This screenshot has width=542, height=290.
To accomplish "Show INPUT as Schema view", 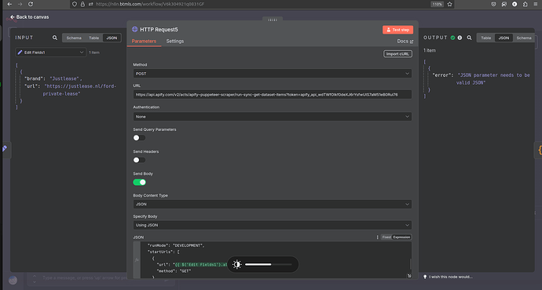I will point(74,38).
